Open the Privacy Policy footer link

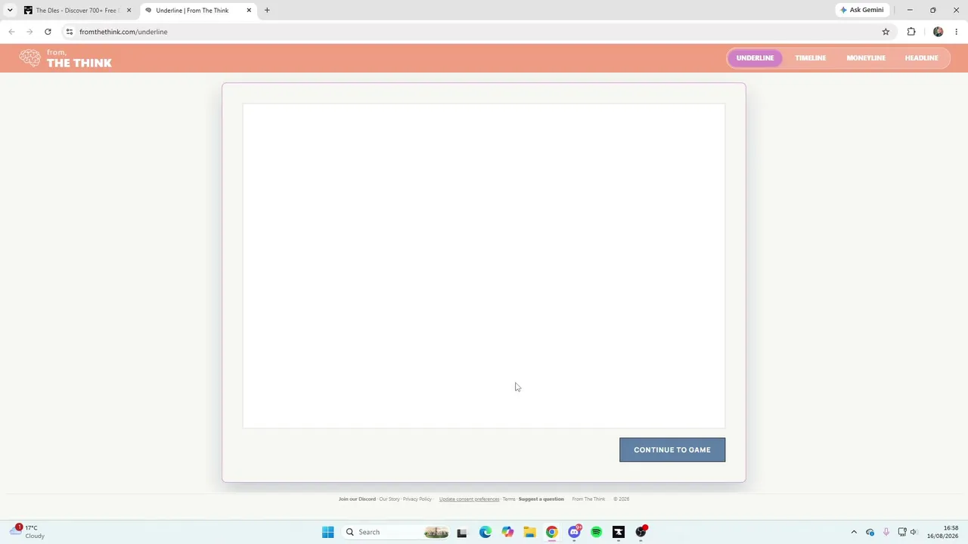(x=417, y=499)
